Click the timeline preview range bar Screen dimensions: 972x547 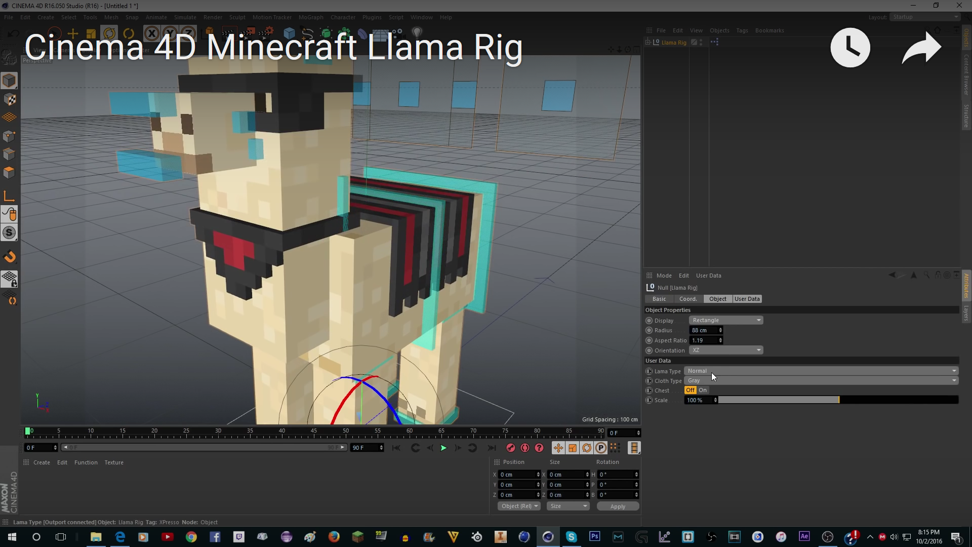(204, 447)
